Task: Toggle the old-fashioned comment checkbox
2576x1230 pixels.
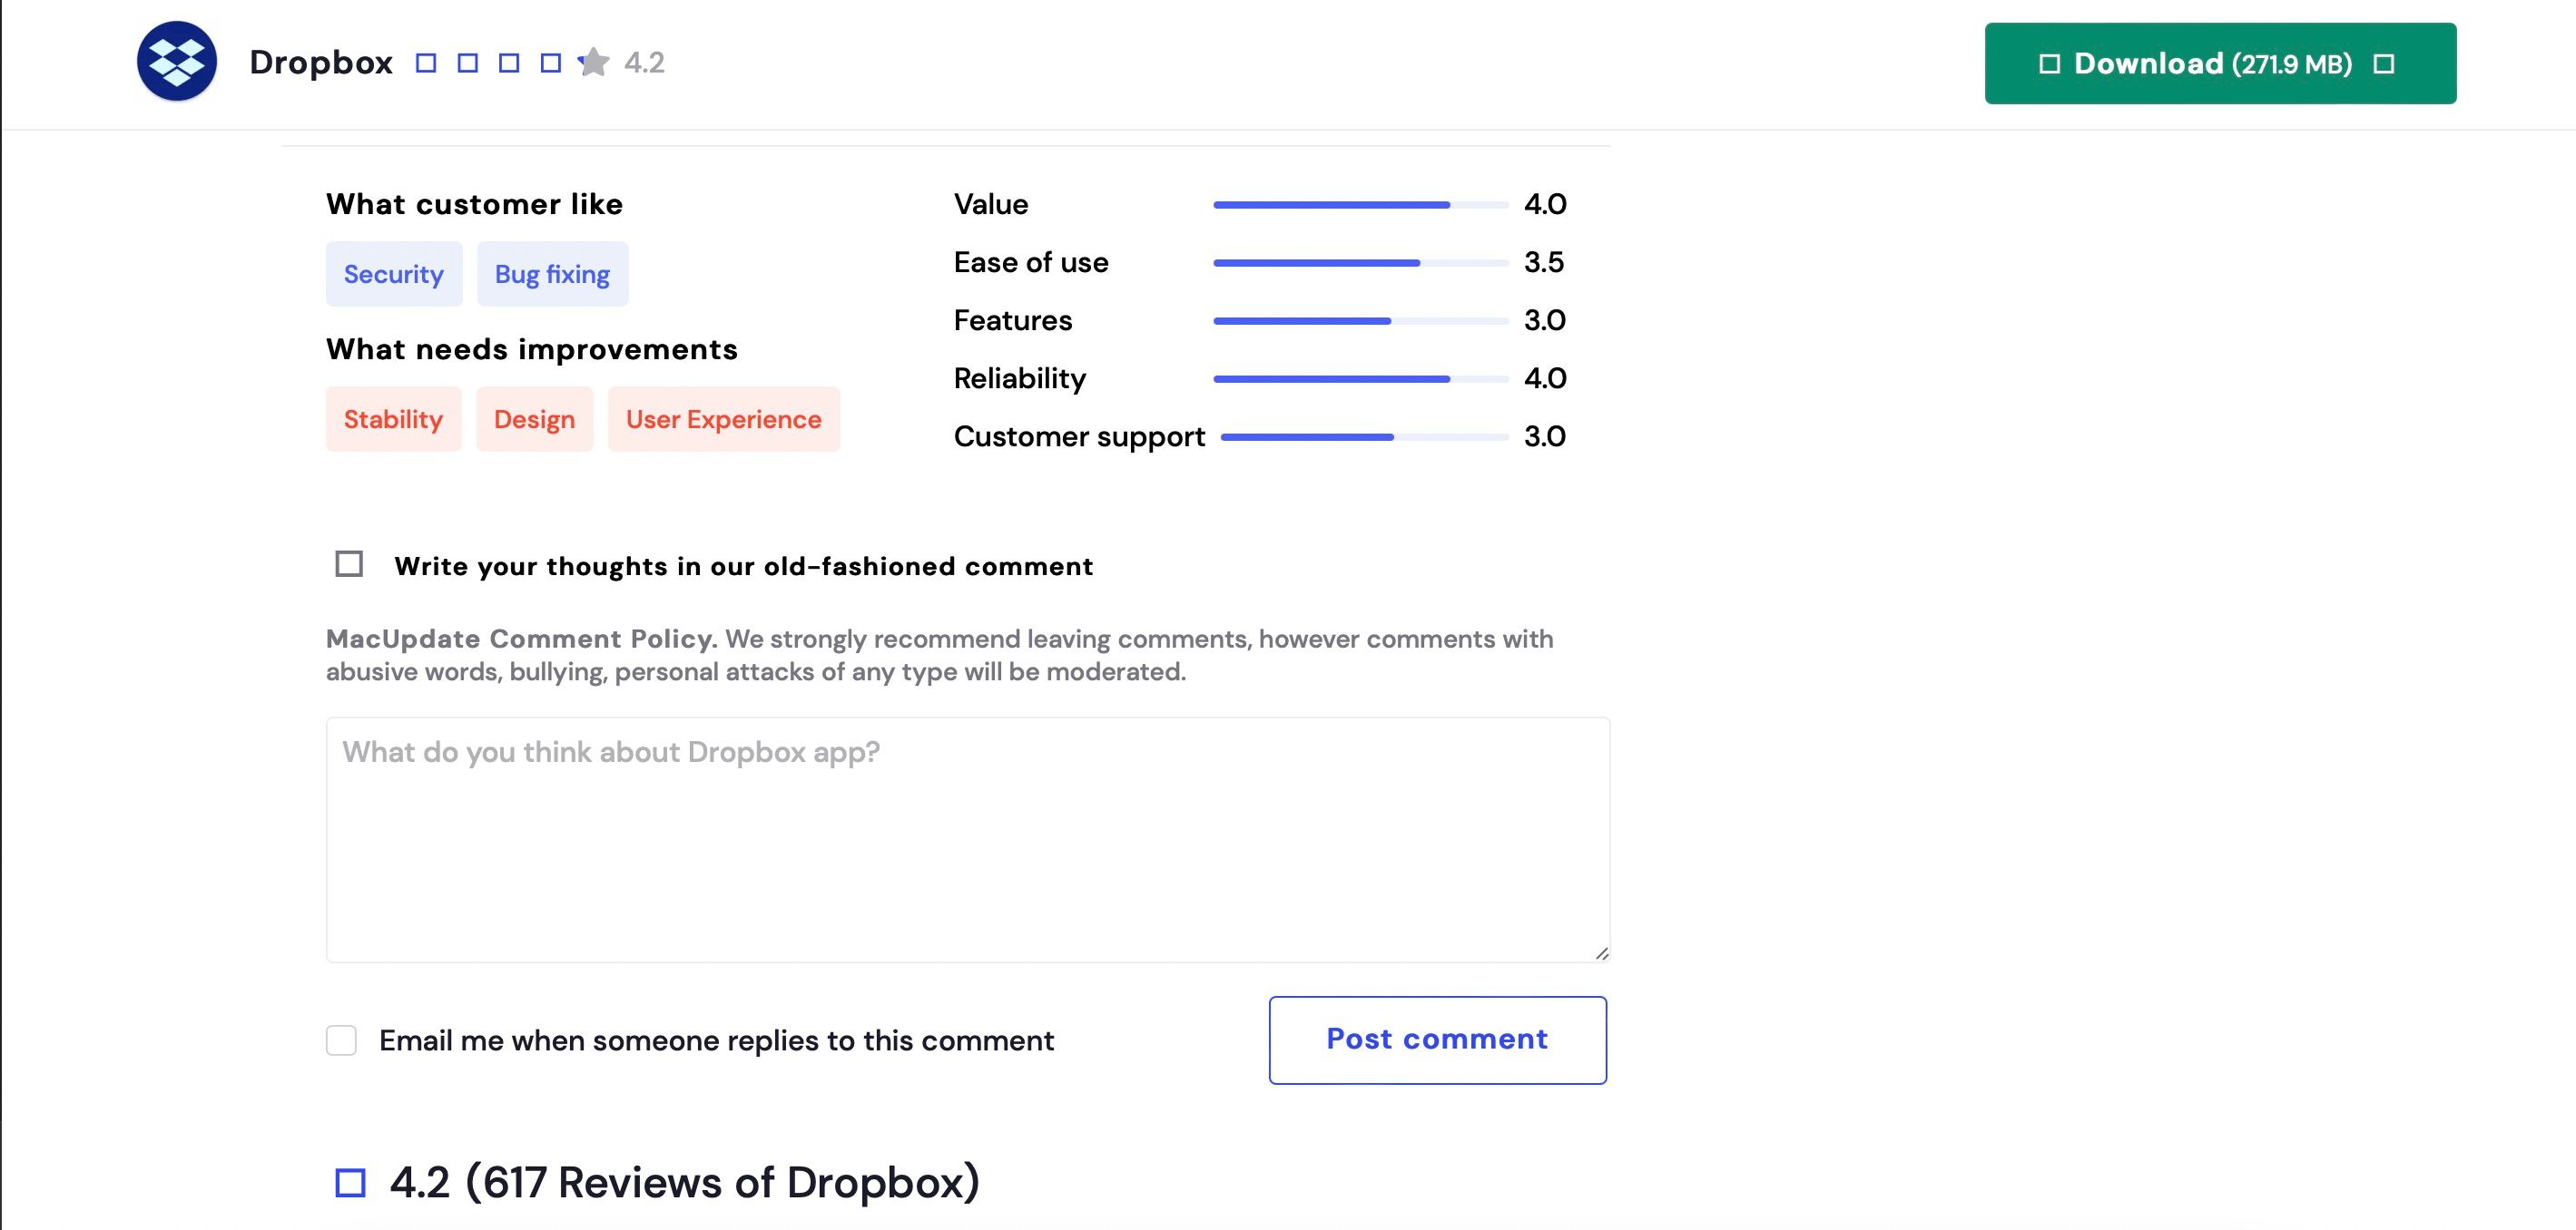Action: pos(349,565)
